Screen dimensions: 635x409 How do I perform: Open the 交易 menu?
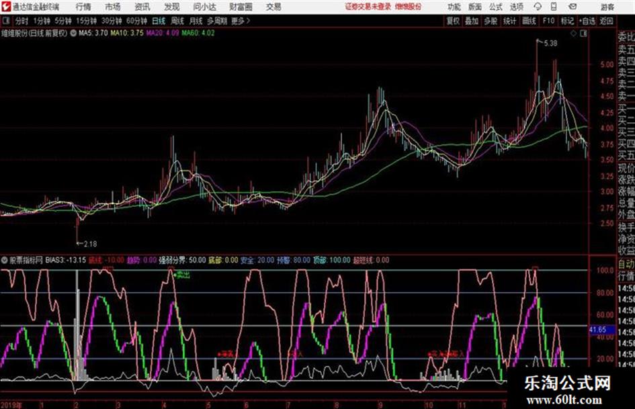point(273,7)
